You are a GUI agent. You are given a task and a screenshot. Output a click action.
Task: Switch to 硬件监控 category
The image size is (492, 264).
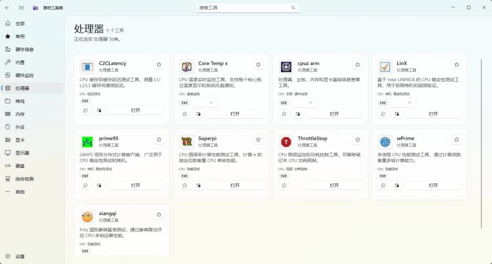33,75
